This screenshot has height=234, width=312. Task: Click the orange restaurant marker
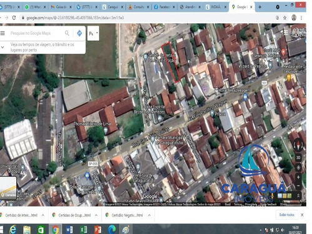coord(288,77)
